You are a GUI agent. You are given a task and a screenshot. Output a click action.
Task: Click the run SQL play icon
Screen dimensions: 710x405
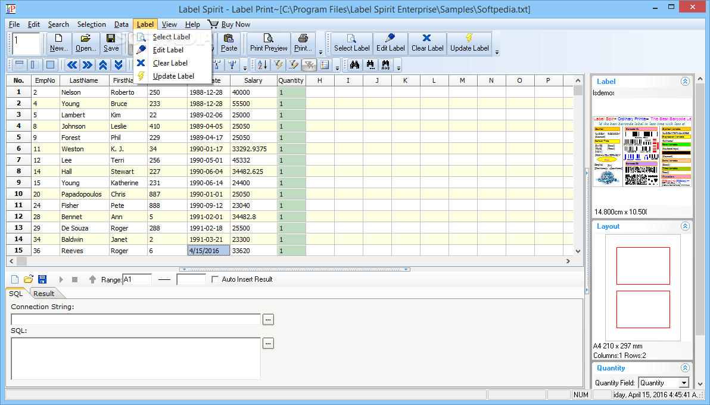[x=61, y=279]
